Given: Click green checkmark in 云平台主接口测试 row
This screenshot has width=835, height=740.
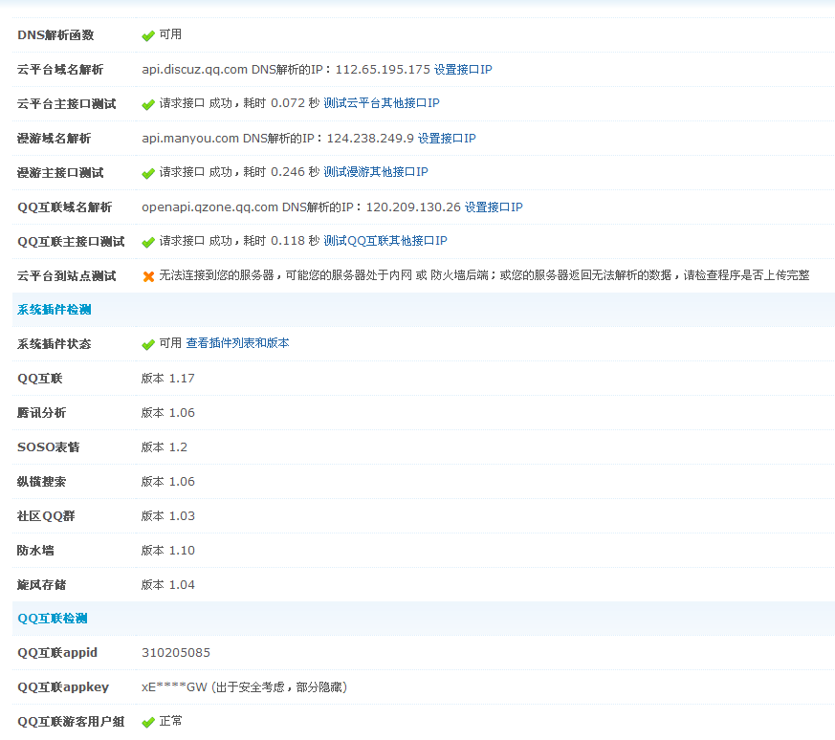Looking at the screenshot, I should point(148,104).
